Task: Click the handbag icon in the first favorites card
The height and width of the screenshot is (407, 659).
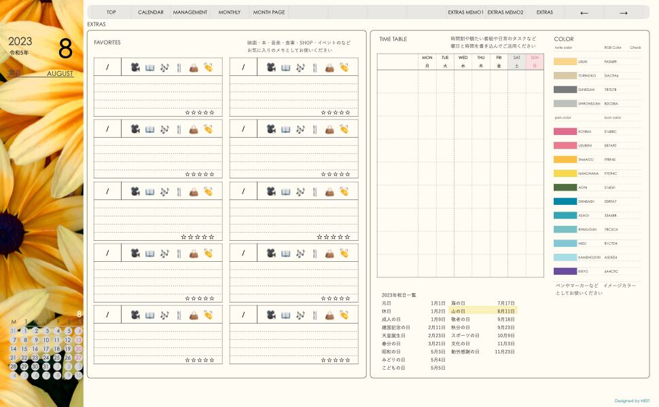Action: pyautogui.click(x=194, y=67)
